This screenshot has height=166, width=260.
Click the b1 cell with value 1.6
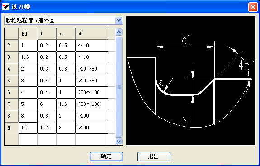pos(28,57)
